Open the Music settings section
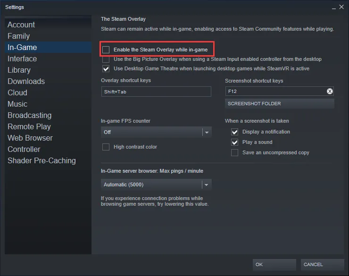Screen dimensions: 349x276 (48, 104)
